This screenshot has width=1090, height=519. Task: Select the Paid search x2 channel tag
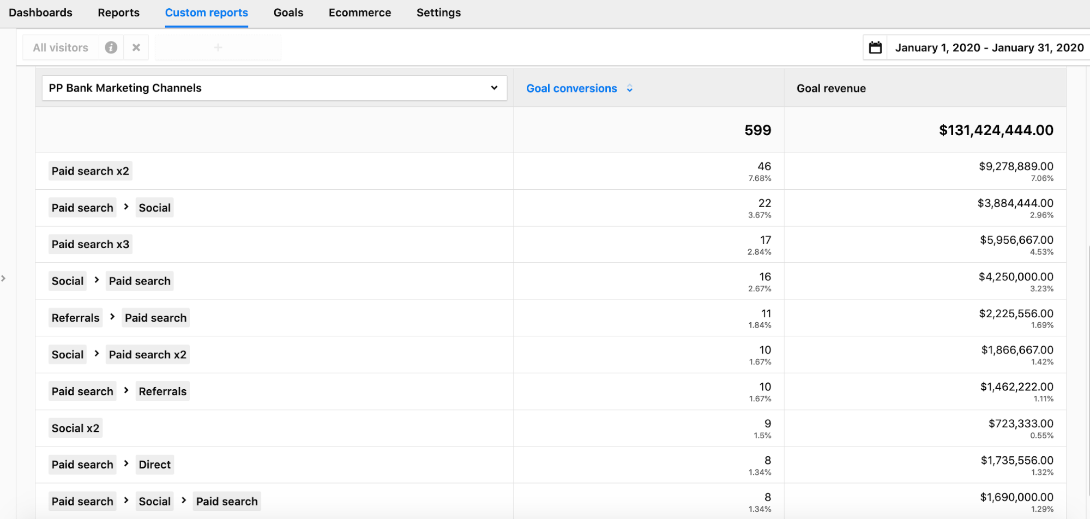[91, 171]
